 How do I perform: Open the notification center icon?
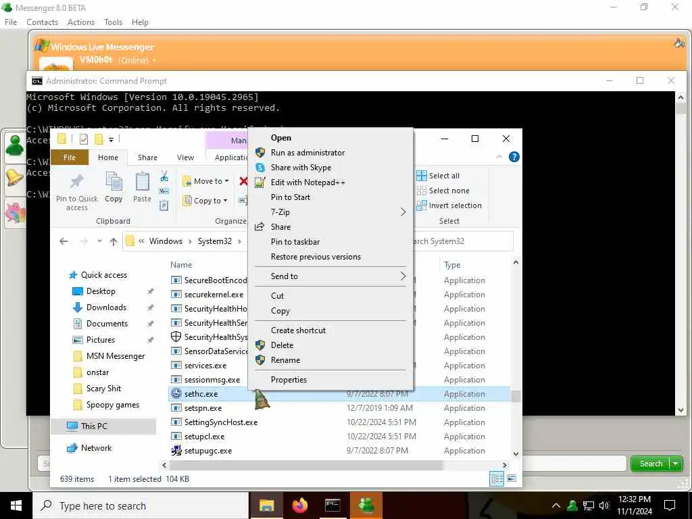670,505
